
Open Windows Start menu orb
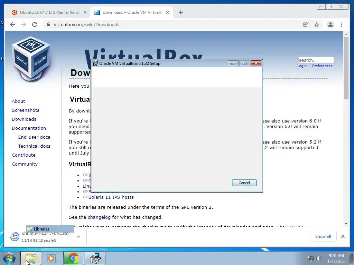click(x=9, y=258)
